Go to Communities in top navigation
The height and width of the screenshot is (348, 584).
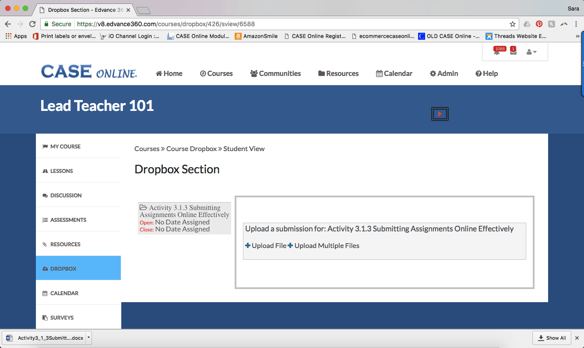coord(275,73)
